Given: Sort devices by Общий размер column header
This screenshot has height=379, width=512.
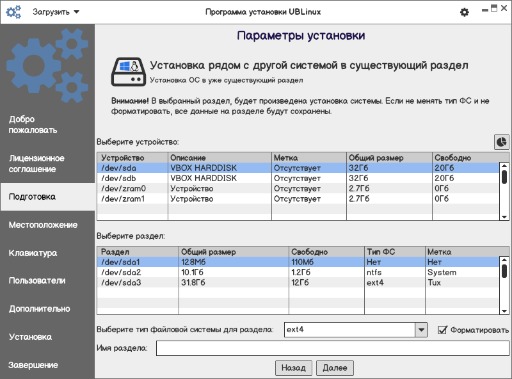Looking at the screenshot, I should 388,157.
